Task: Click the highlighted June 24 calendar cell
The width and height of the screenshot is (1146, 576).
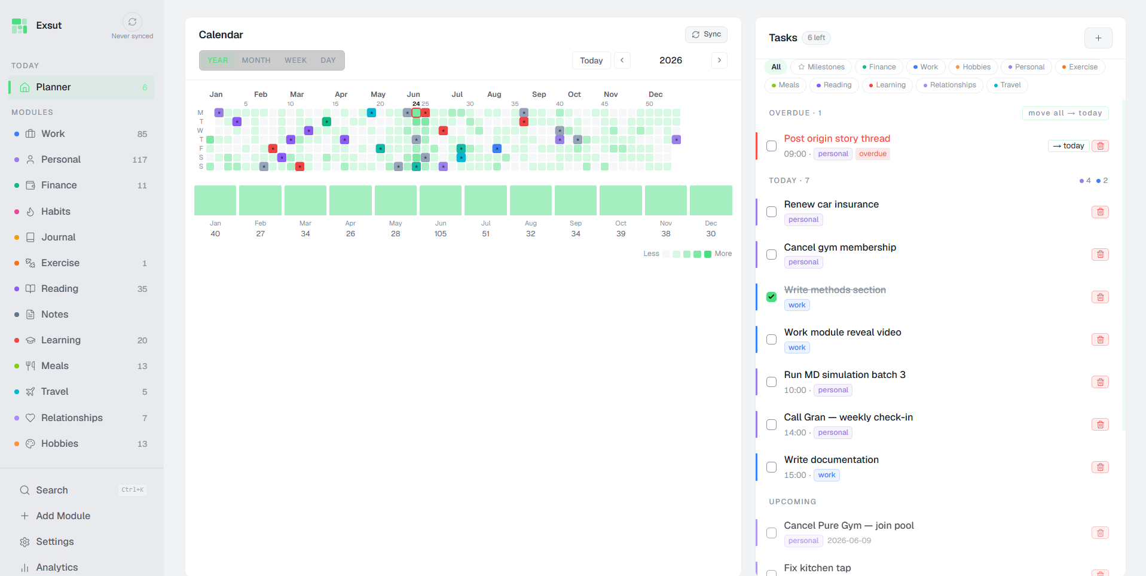Action: coord(416,112)
